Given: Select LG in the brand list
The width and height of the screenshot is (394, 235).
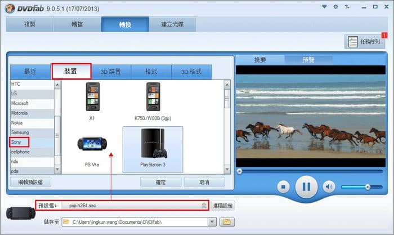Looking at the screenshot, I should pyautogui.click(x=32, y=94).
